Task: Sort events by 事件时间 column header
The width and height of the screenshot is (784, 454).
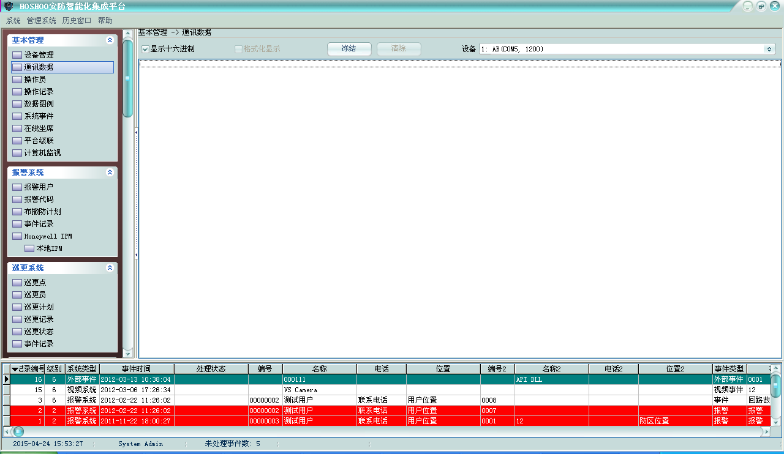Action: [x=136, y=369]
